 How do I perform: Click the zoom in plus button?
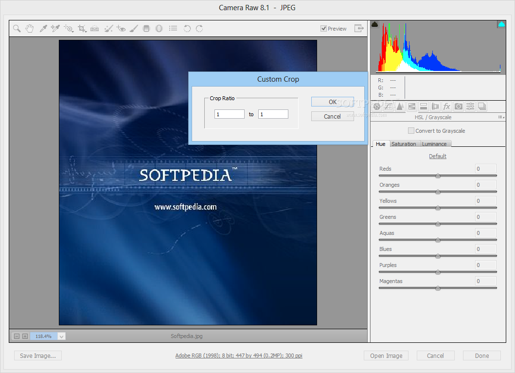point(25,336)
